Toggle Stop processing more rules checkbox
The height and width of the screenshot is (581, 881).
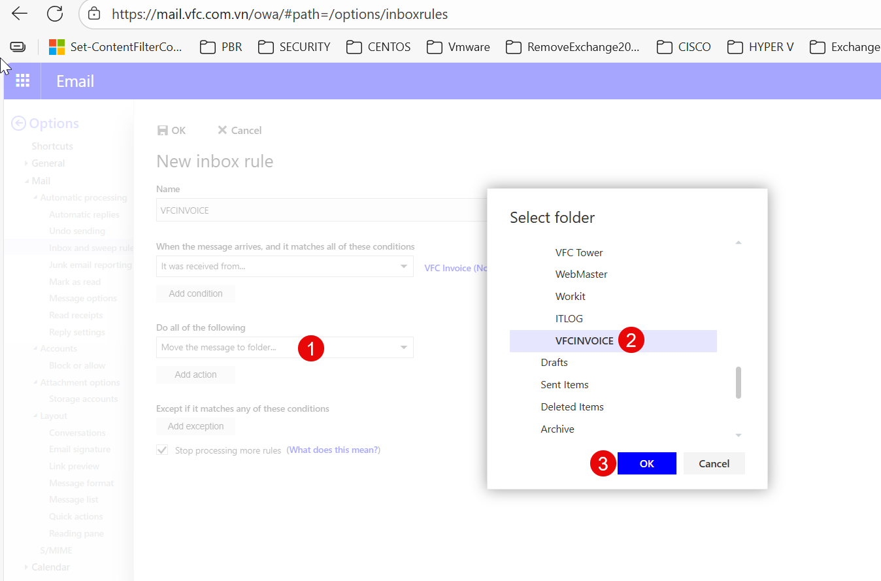(162, 450)
